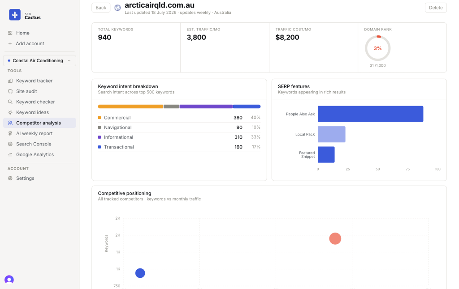The width and height of the screenshot is (459, 289).
Task: Click the SEO Cactus logo icon
Action: click(15, 15)
